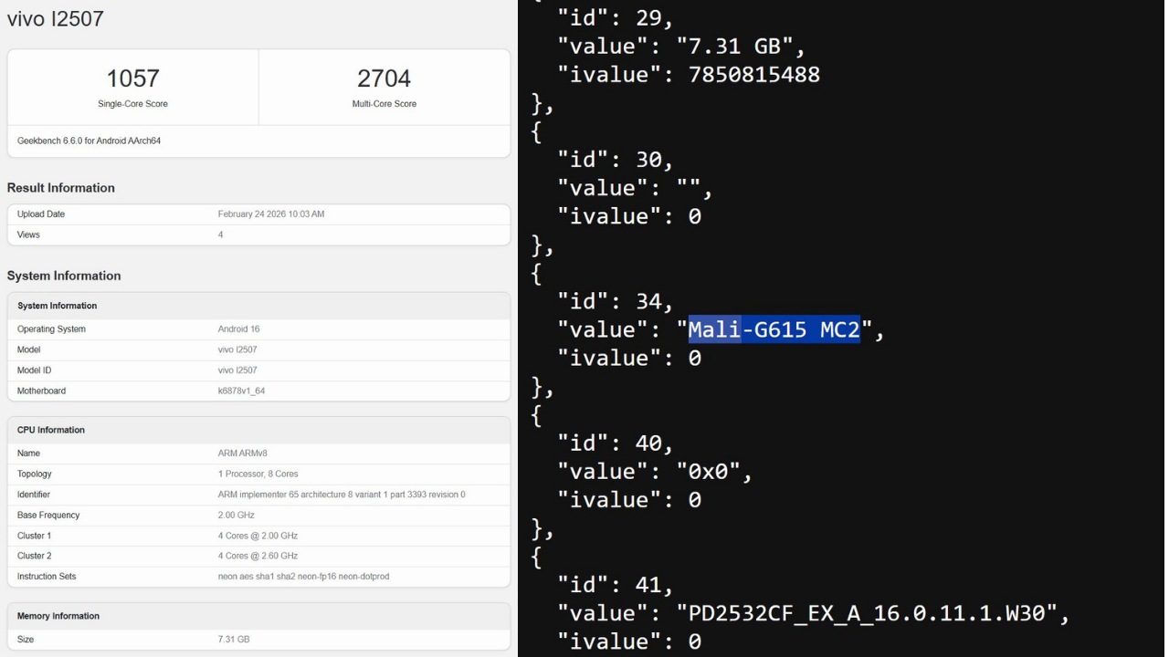Click the vivo I2507 page title
1169x657 pixels.
(56, 18)
